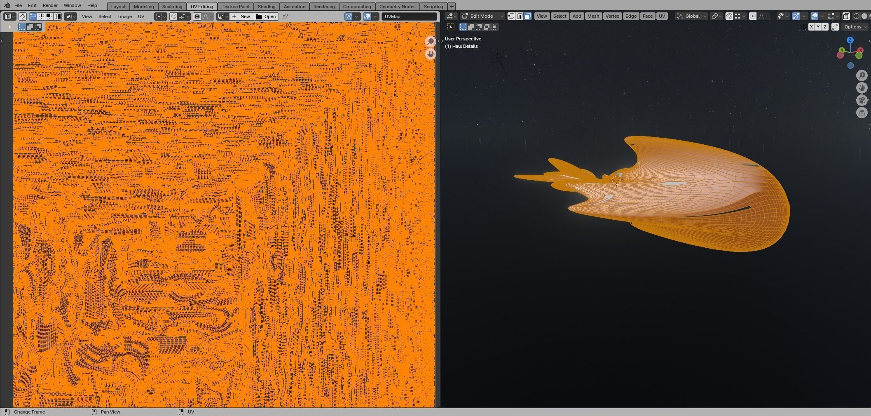Pin the image in UV editor
The image size is (871, 416).
point(285,16)
